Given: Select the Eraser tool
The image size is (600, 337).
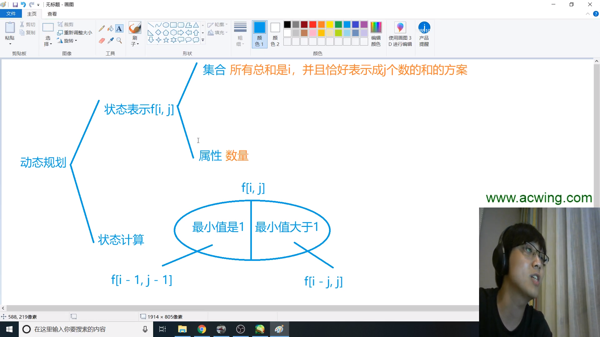Looking at the screenshot, I should click(102, 41).
